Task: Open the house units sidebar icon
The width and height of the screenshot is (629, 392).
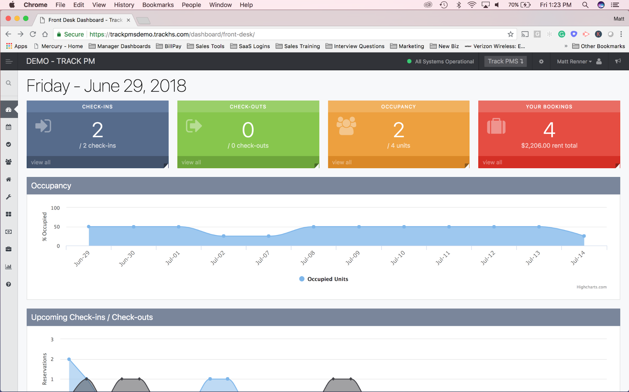Action: click(8, 179)
